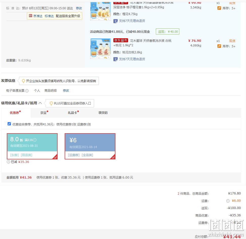Click the ¥76.90 item price
Image resolution: width=246 pixels, height=239 pixels.
[x=195, y=41]
